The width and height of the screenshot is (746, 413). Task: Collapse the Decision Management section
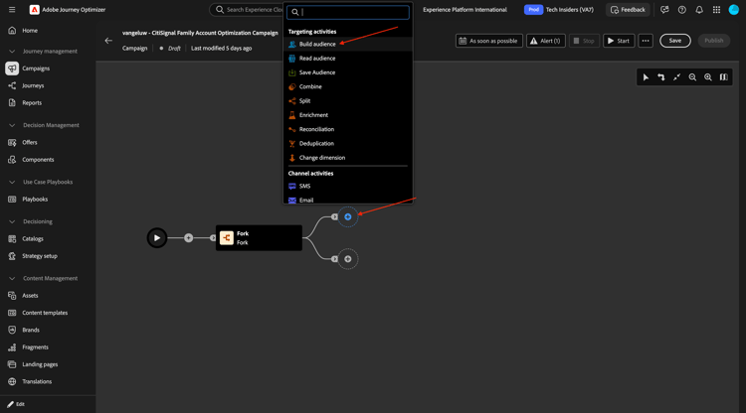coord(12,125)
